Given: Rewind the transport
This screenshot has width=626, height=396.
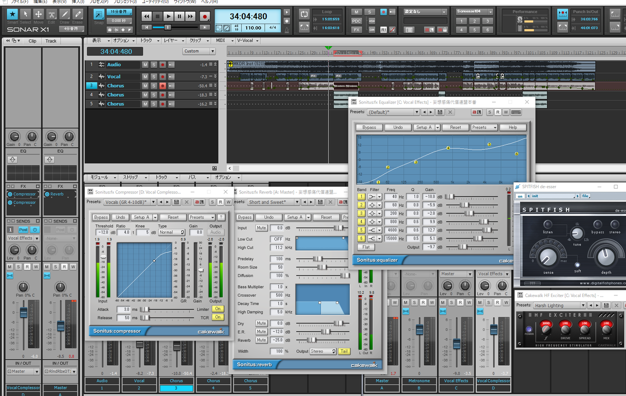Looking at the screenshot, I should click(147, 16).
